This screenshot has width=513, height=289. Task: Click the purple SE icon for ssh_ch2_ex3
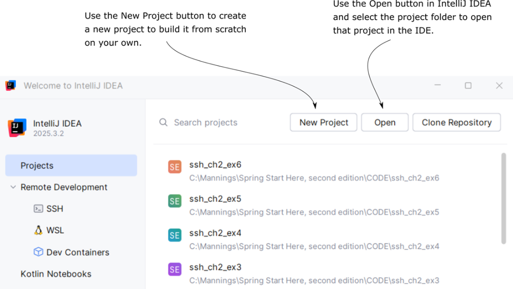tap(175, 269)
